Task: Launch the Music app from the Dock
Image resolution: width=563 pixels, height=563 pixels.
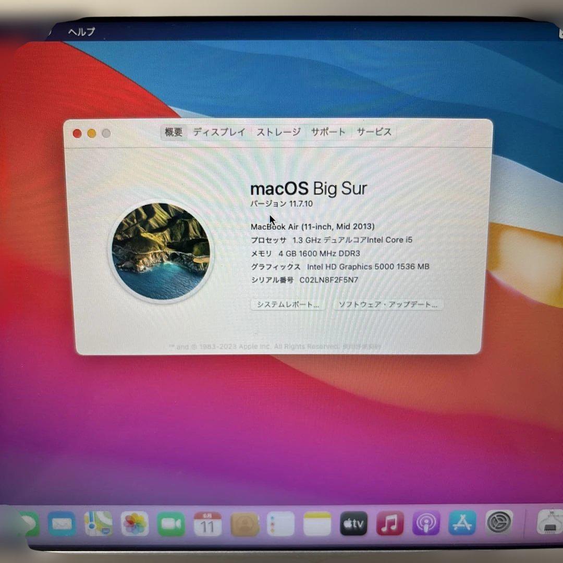Action: coord(390,523)
